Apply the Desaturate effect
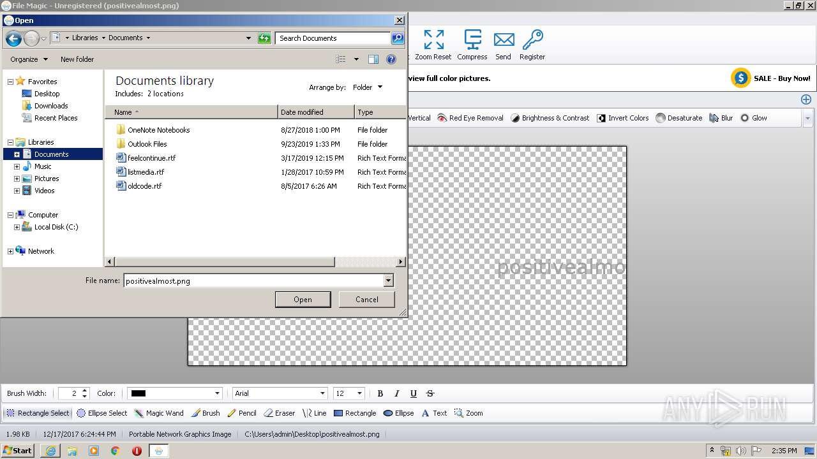Screen dimensions: 817x459 click(679, 118)
